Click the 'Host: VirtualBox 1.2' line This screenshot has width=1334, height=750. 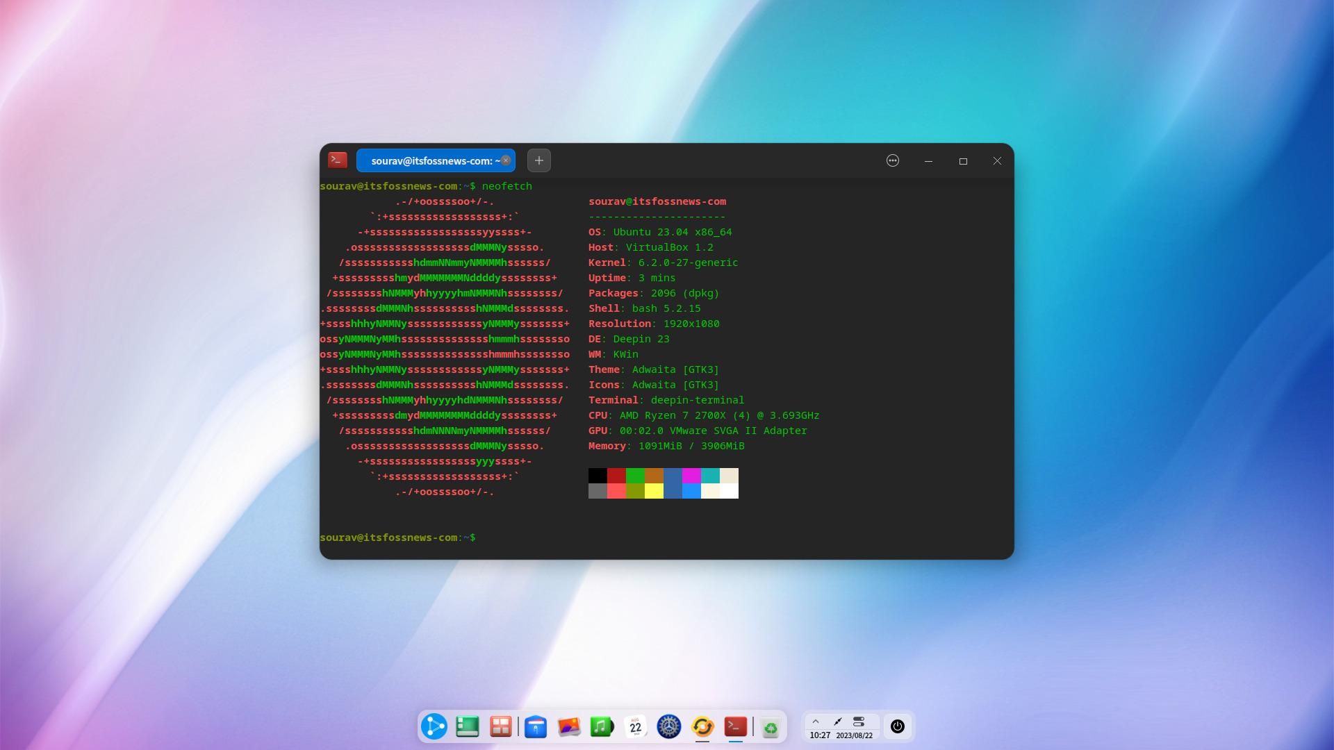tap(651, 247)
